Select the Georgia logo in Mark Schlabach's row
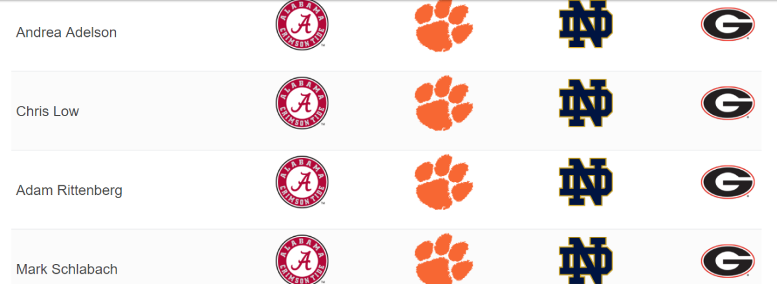This screenshot has width=777, height=284. [x=728, y=261]
